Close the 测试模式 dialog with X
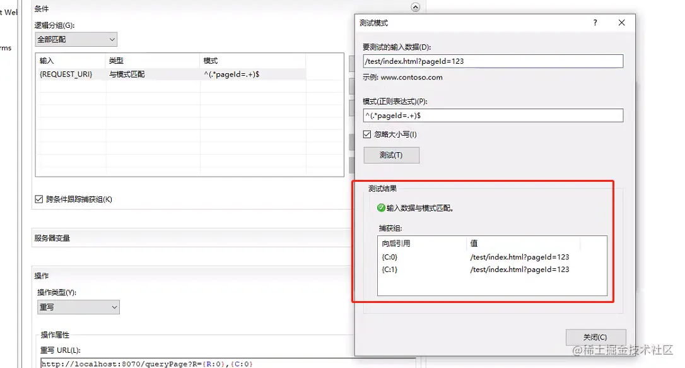 tap(622, 23)
